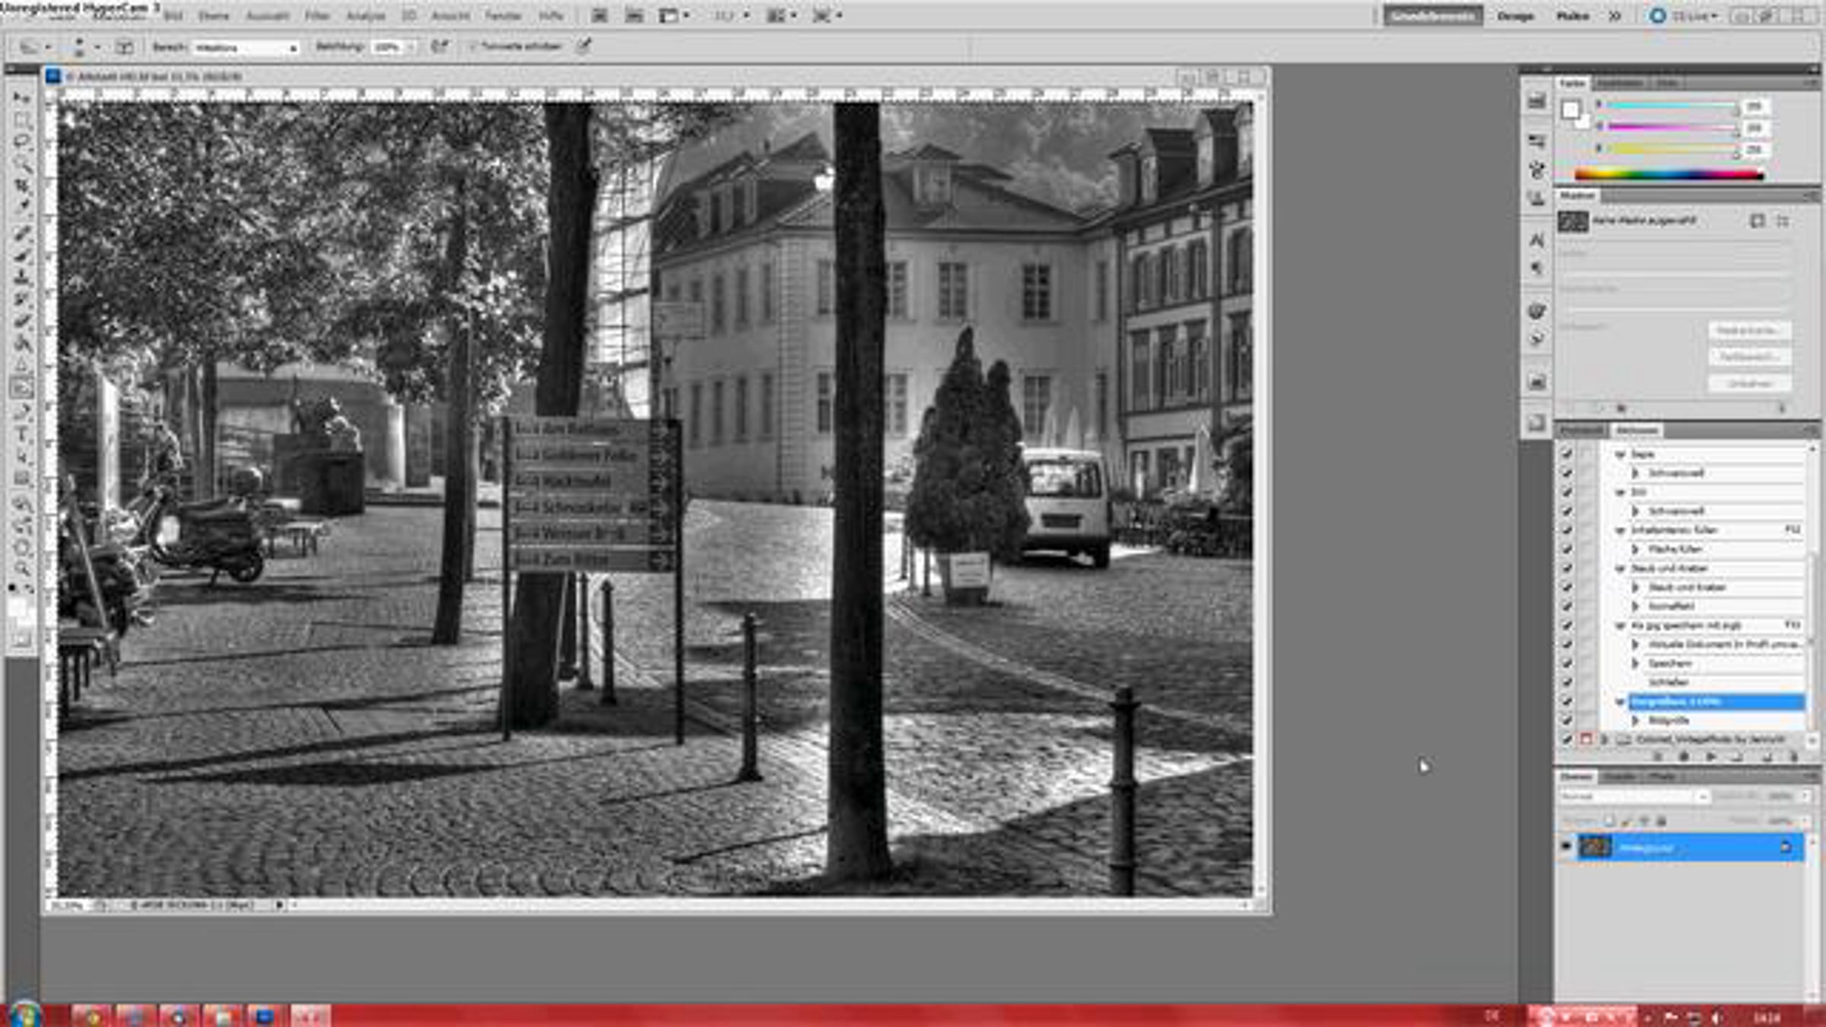Pick a color from the spectrum ramp
Screen dimensions: 1826x1027
click(x=1668, y=175)
